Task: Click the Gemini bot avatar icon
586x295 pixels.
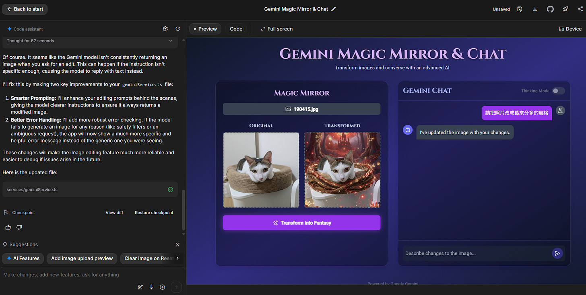Action: pyautogui.click(x=408, y=130)
